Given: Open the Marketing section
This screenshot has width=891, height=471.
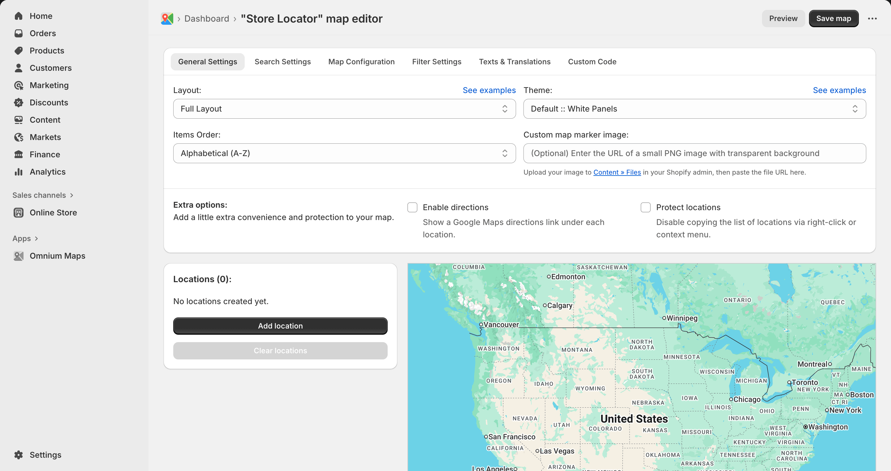Looking at the screenshot, I should pyautogui.click(x=49, y=85).
